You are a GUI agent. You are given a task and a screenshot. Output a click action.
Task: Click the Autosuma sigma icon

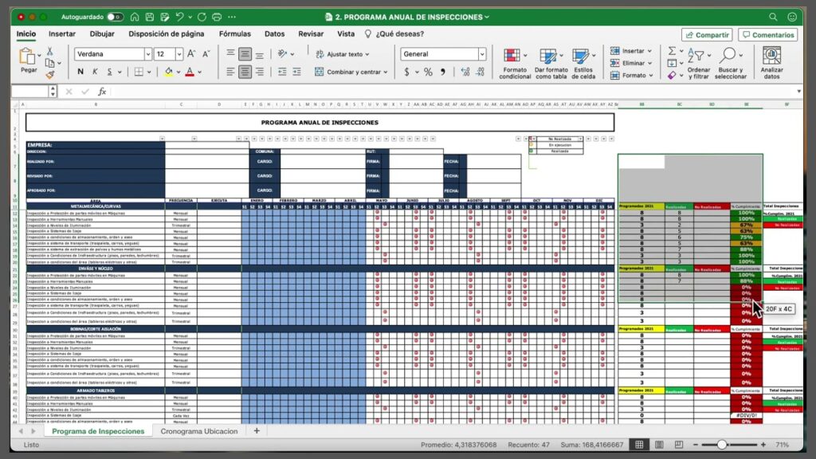coord(672,51)
